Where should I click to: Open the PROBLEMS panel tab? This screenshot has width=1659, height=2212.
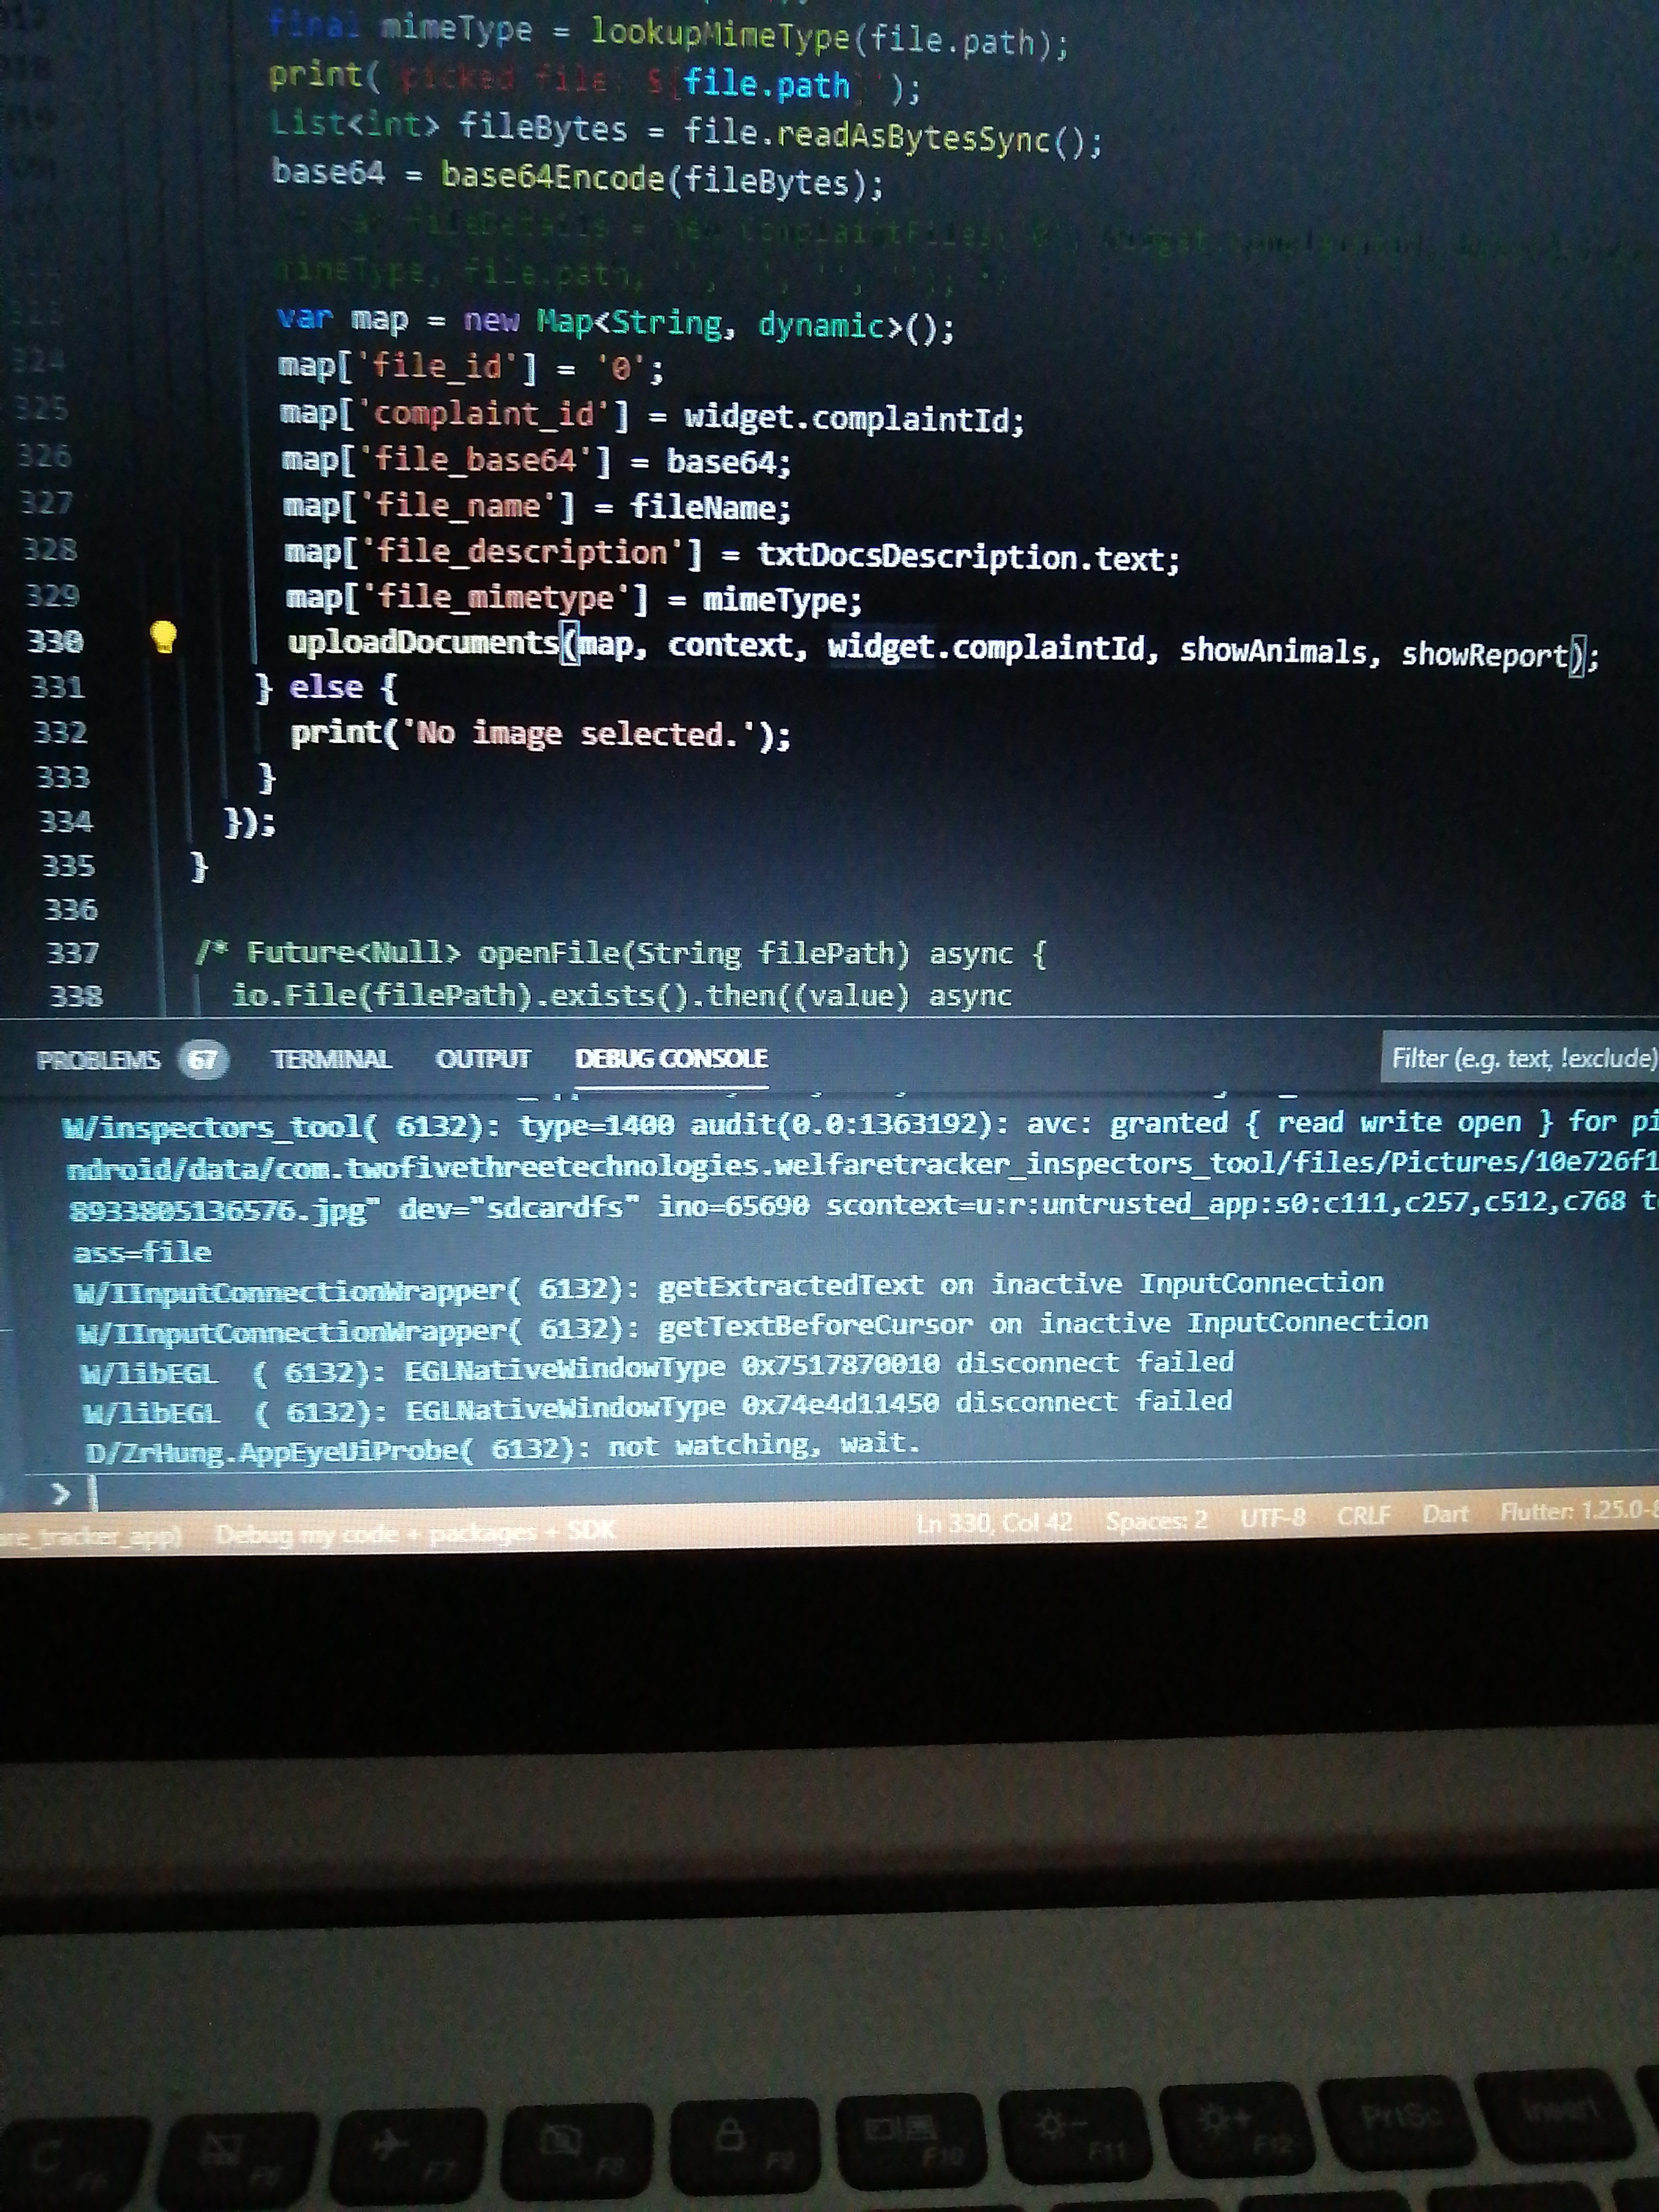coord(98,1060)
